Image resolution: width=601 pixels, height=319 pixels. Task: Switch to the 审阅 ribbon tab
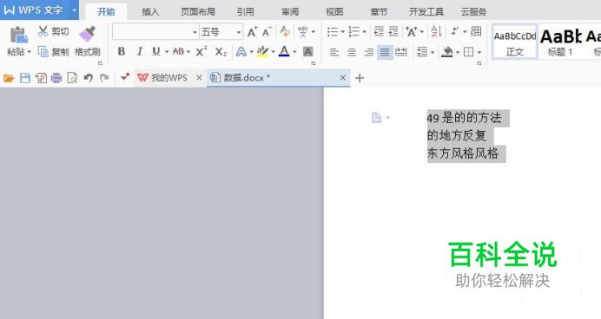(290, 12)
